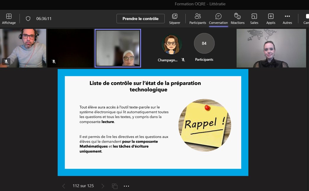This screenshot has width=309, height=191.
Task: Click muted mic icon on headset man's tile
Action: (6, 62)
